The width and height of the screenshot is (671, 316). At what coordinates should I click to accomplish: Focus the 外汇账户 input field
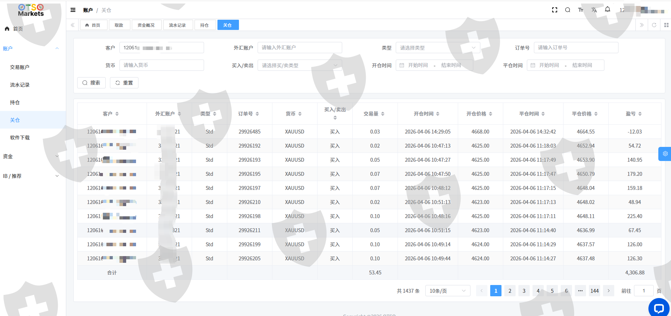(300, 48)
